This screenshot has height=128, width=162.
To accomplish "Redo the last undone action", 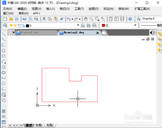I will tap(76, 19).
